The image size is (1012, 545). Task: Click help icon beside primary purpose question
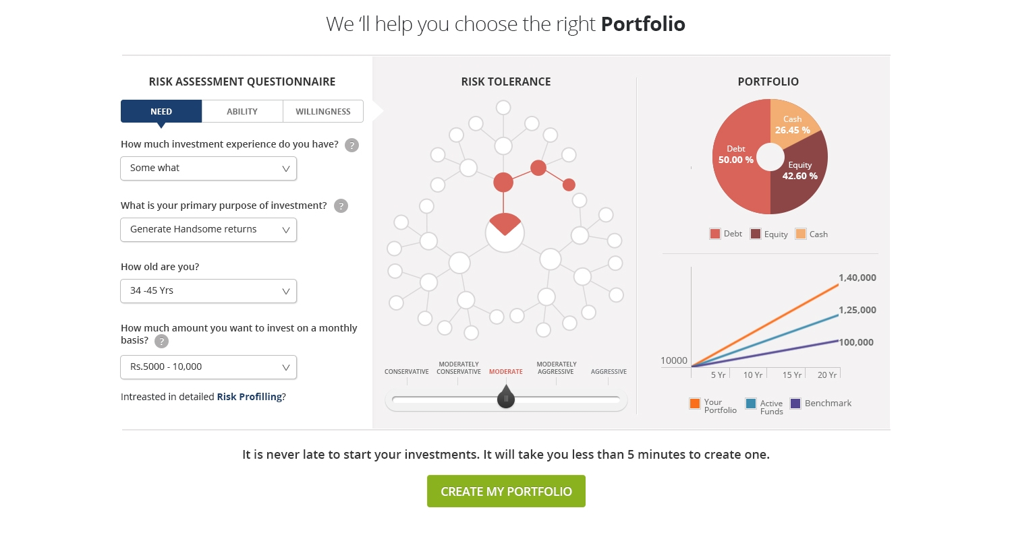[x=341, y=206]
